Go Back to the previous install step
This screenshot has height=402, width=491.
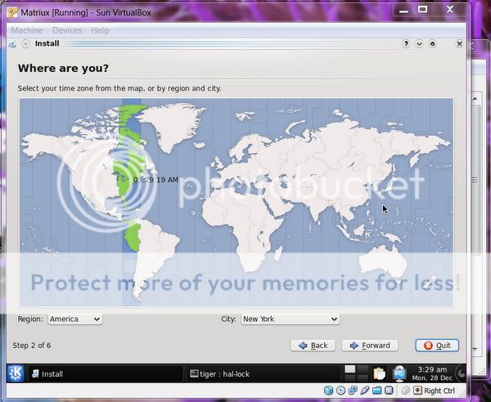tap(313, 346)
